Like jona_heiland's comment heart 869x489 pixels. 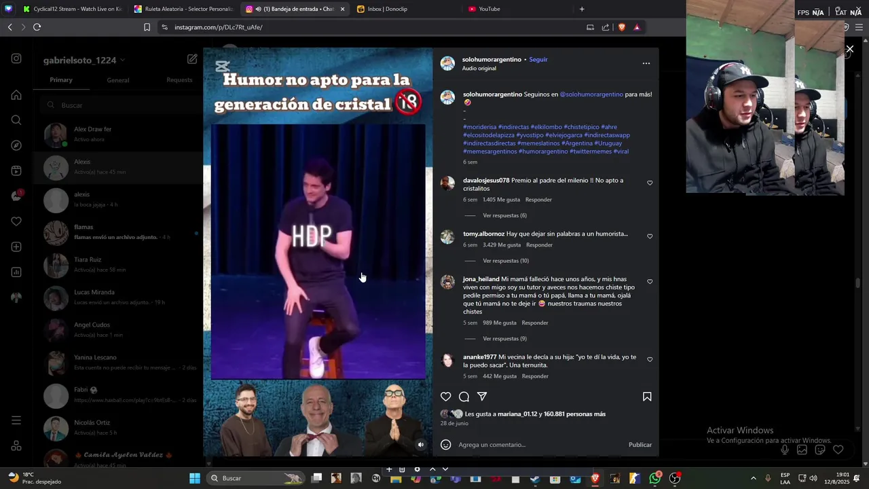(650, 281)
